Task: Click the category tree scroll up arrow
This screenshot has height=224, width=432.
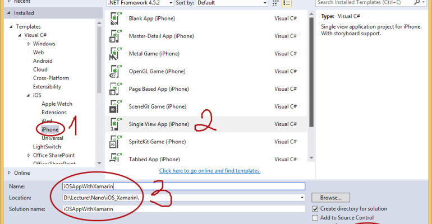Action: coord(99,23)
